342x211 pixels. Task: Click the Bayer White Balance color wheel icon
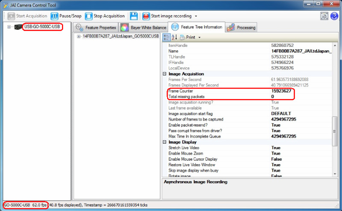point(124,28)
